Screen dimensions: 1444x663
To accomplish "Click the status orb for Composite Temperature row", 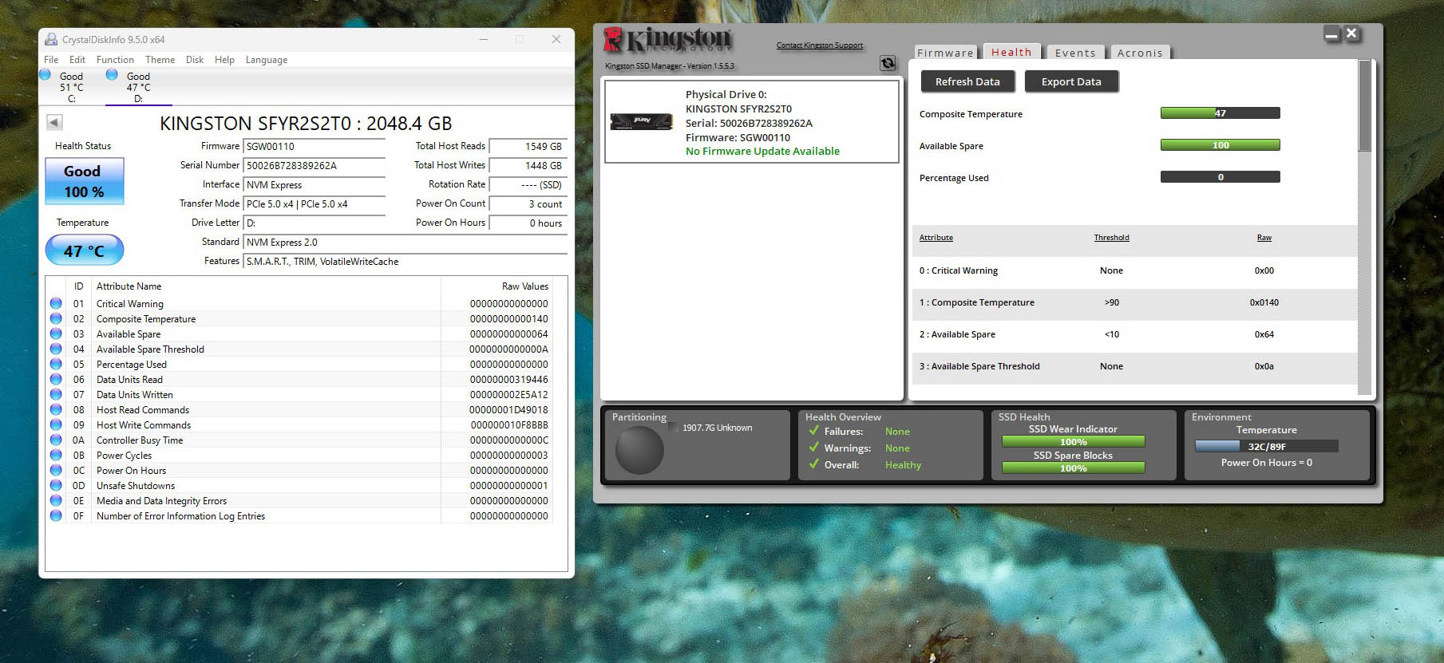I will 56,318.
